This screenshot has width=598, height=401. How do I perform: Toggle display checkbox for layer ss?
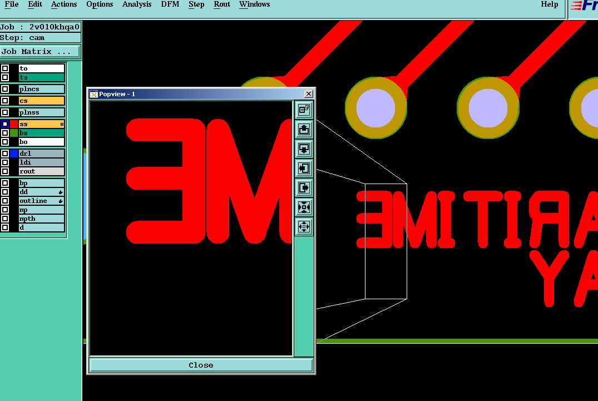(5, 124)
